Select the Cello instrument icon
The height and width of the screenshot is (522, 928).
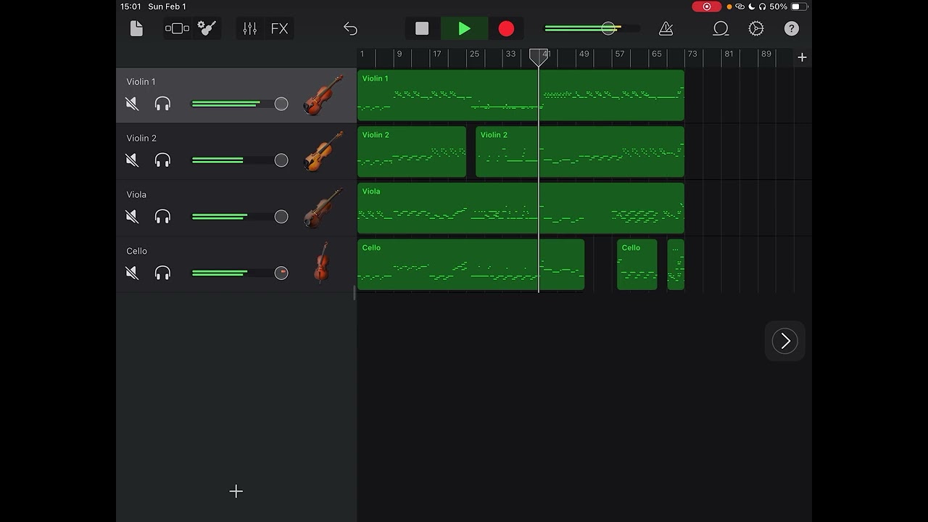(x=322, y=262)
